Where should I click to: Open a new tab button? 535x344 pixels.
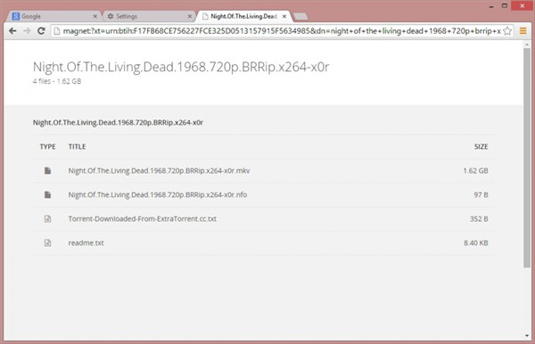(x=300, y=16)
